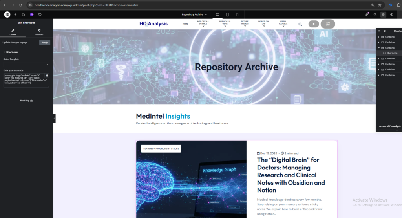Collapse the widget panel side handle
The height and width of the screenshot is (218, 402).
[54, 118]
